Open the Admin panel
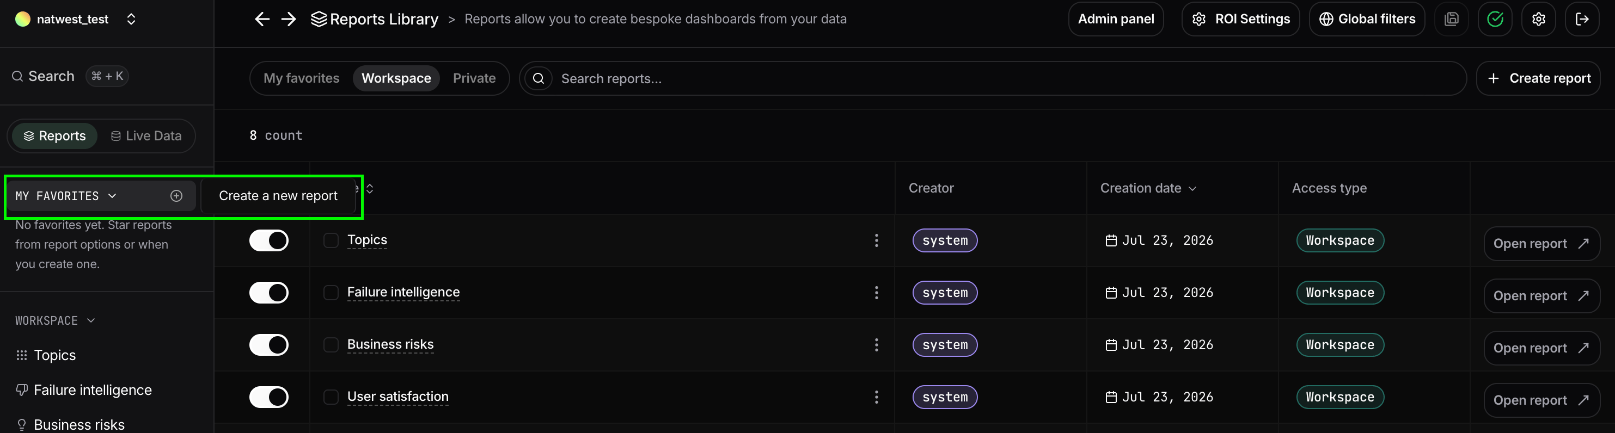The height and width of the screenshot is (433, 1615). (1116, 20)
